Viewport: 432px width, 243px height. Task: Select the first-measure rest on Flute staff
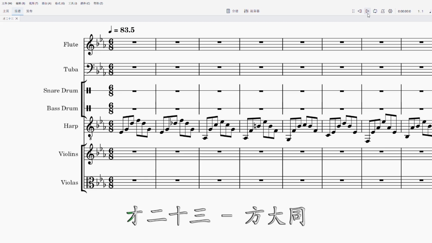(x=135, y=42)
